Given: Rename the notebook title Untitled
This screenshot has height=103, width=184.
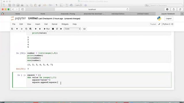Looking at the screenshot, I should (x=33, y=18).
